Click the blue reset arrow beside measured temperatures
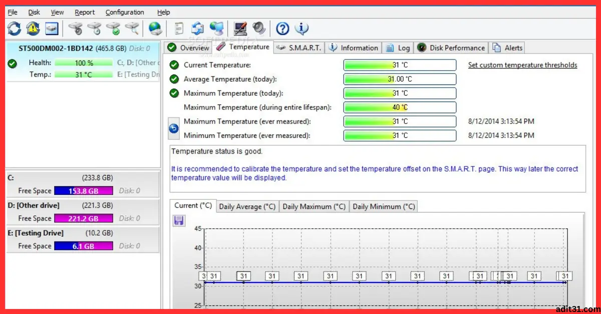Screen dimensions: 601x314 pyautogui.click(x=173, y=128)
